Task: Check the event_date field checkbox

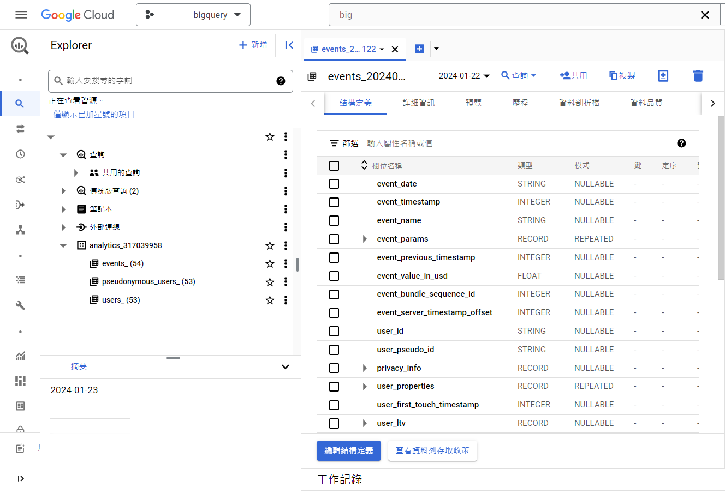Action: pos(334,184)
